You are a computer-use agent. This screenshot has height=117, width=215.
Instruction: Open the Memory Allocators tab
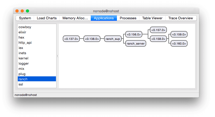point(75,18)
